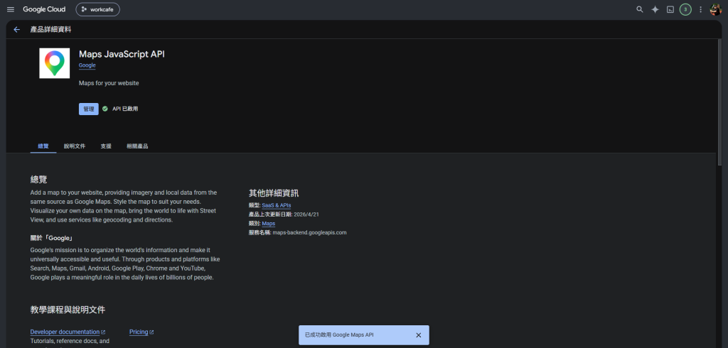Click the 2026/4/21 update date

306,214
